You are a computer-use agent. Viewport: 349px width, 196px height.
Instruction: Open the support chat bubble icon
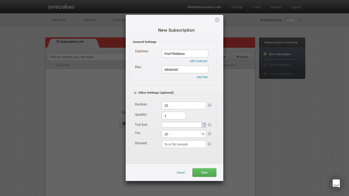pyautogui.click(x=336, y=183)
